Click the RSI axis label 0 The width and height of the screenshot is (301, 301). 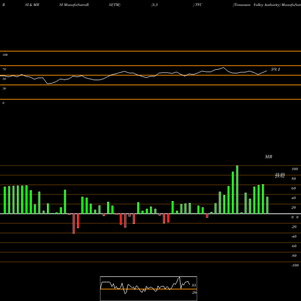point(3,103)
